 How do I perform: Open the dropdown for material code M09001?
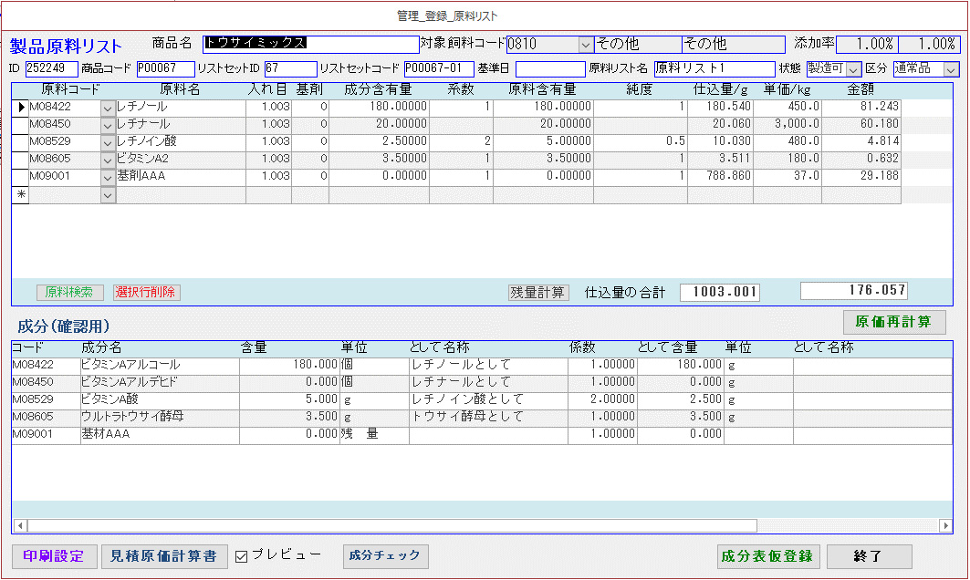[108, 177]
